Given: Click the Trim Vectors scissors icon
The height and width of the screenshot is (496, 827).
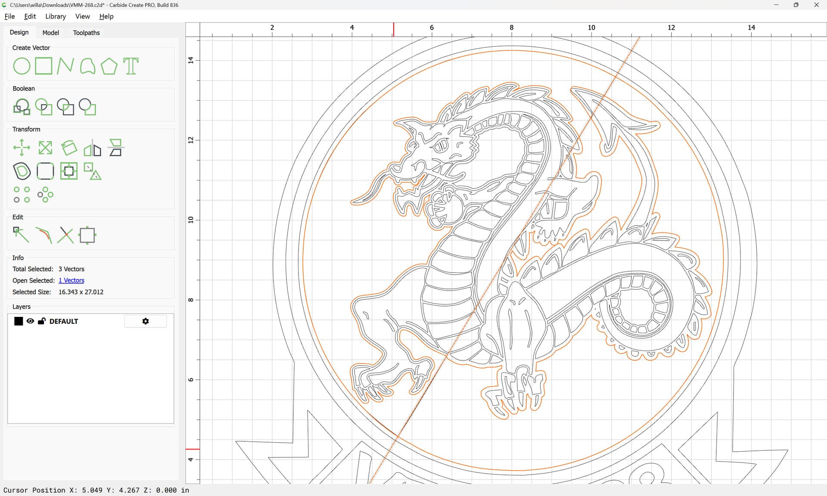Looking at the screenshot, I should click(x=65, y=235).
